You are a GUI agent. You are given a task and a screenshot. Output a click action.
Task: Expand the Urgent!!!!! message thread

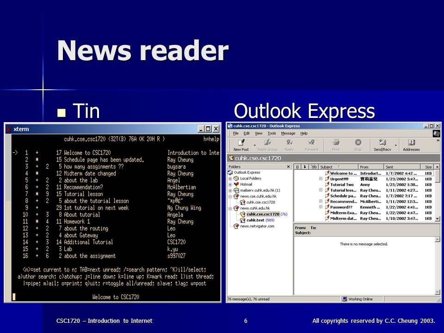321,179
